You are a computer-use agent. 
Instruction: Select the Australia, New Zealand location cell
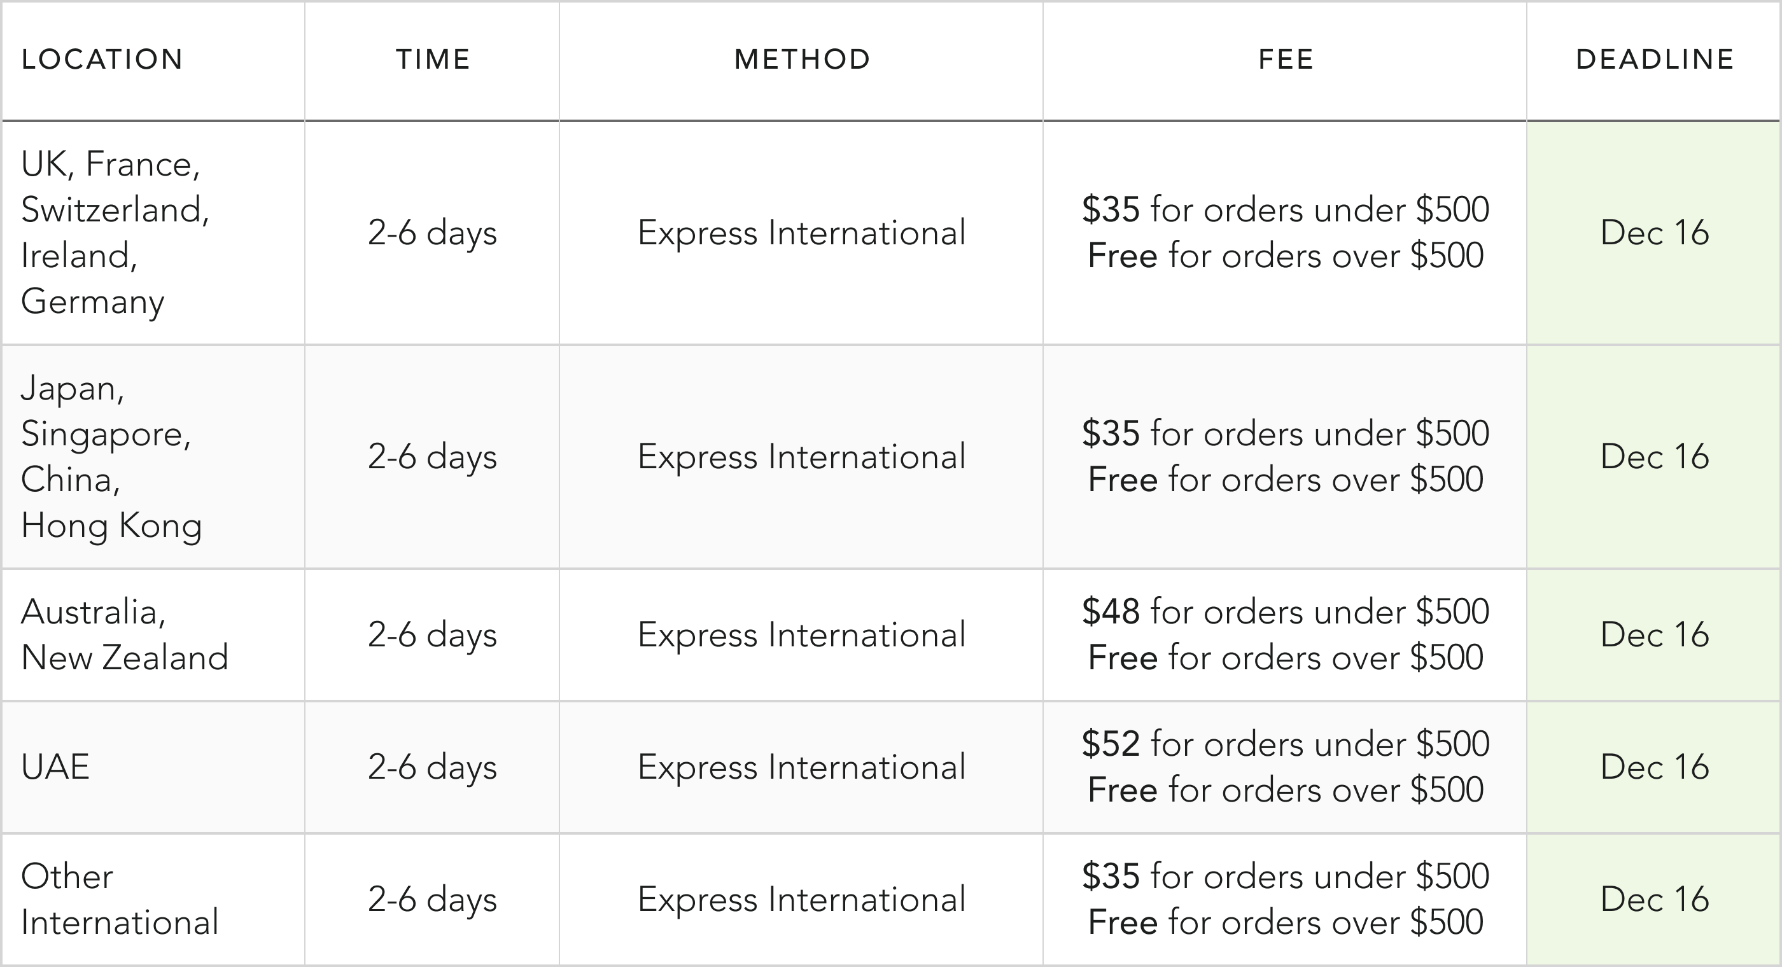click(125, 634)
